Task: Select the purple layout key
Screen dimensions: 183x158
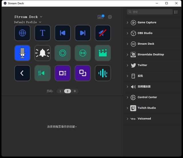Action: click(63, 73)
